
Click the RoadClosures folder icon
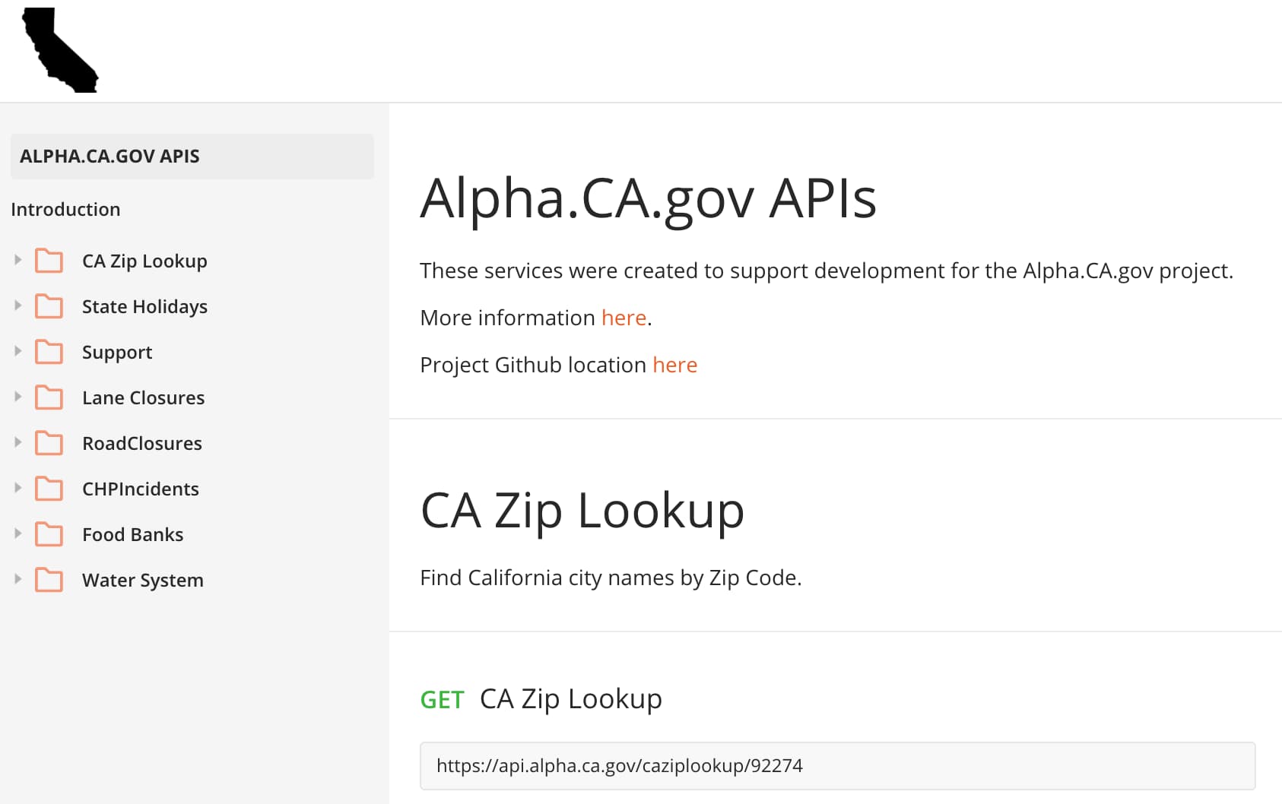(49, 443)
